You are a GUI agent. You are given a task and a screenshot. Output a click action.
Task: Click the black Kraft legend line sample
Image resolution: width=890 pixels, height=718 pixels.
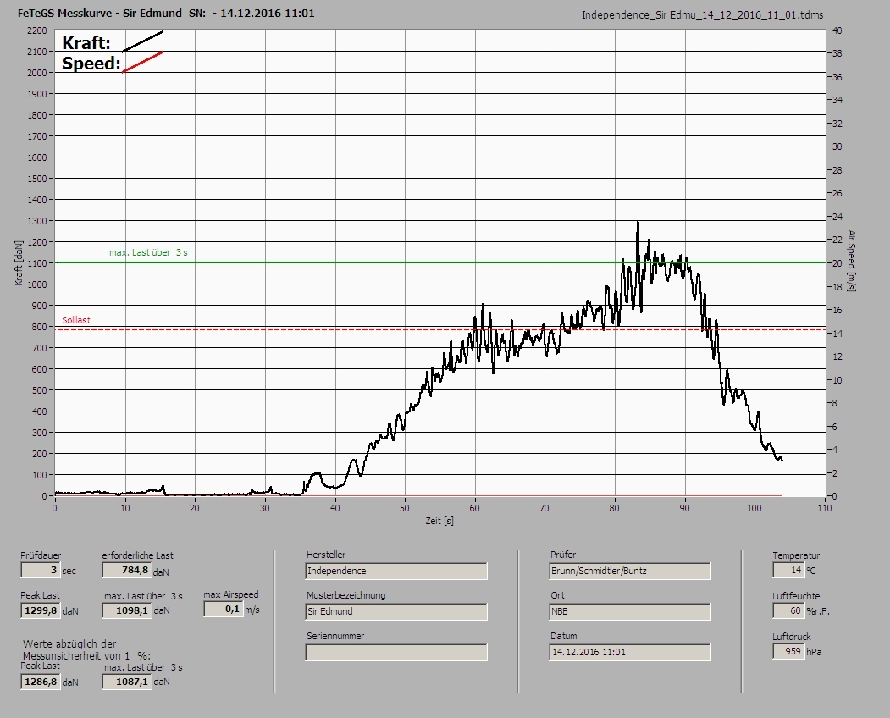tap(143, 41)
